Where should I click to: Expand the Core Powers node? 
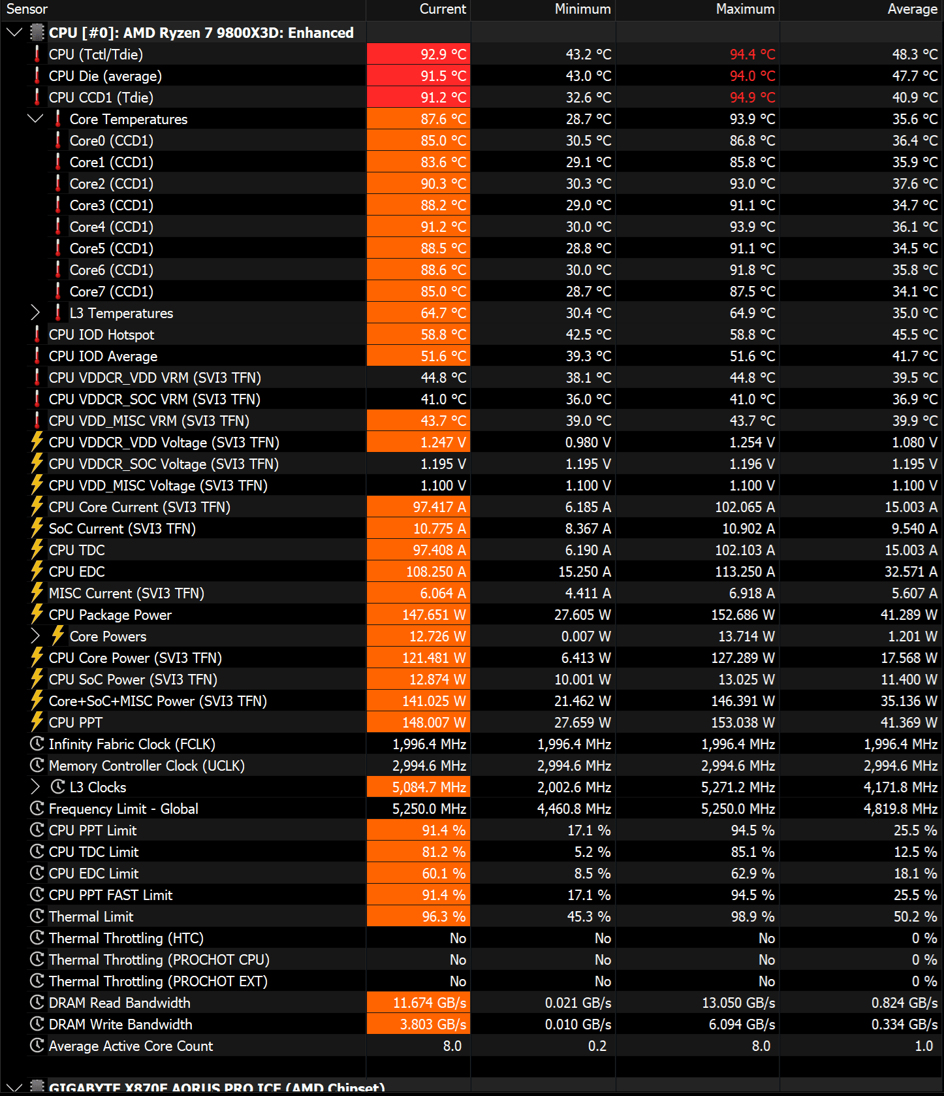click(35, 636)
